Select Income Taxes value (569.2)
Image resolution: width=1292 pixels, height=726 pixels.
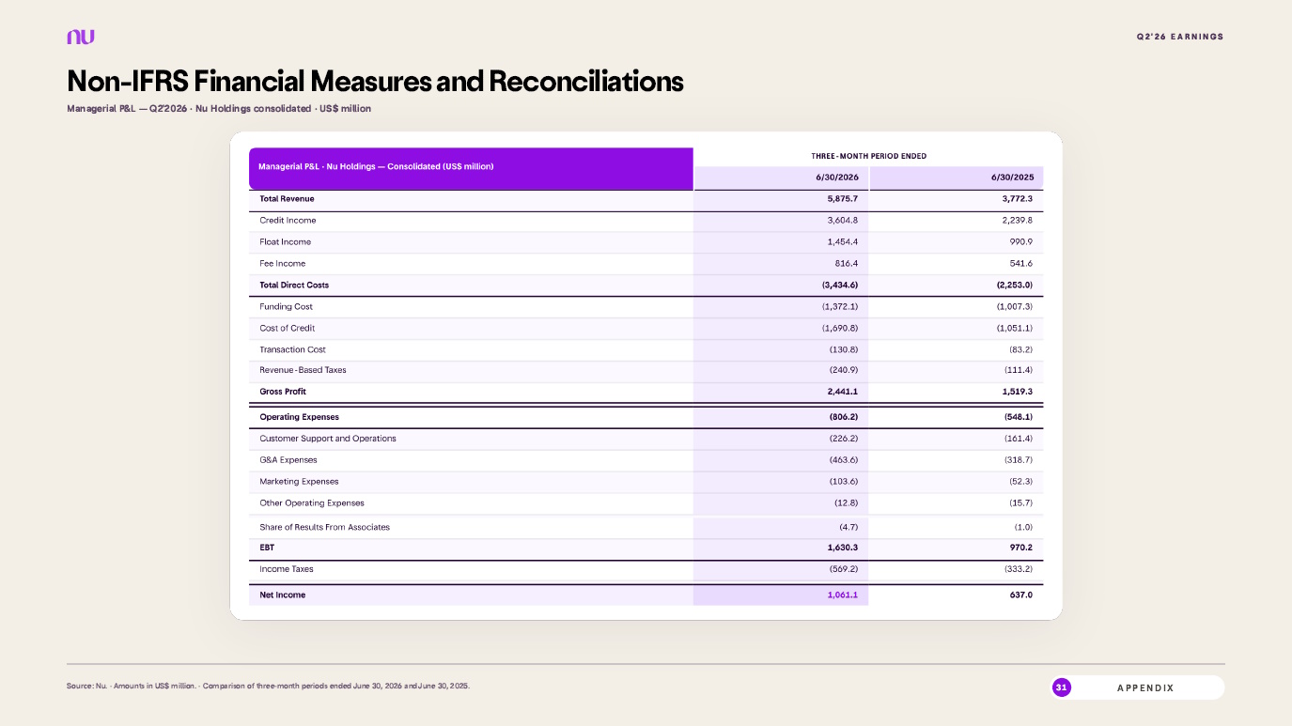[843, 570]
